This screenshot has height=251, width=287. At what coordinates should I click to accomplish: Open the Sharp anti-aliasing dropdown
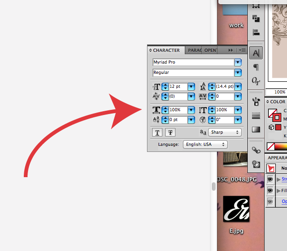click(x=225, y=132)
